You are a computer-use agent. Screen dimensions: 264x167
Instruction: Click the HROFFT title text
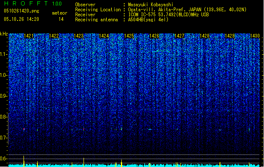coord(26,3)
